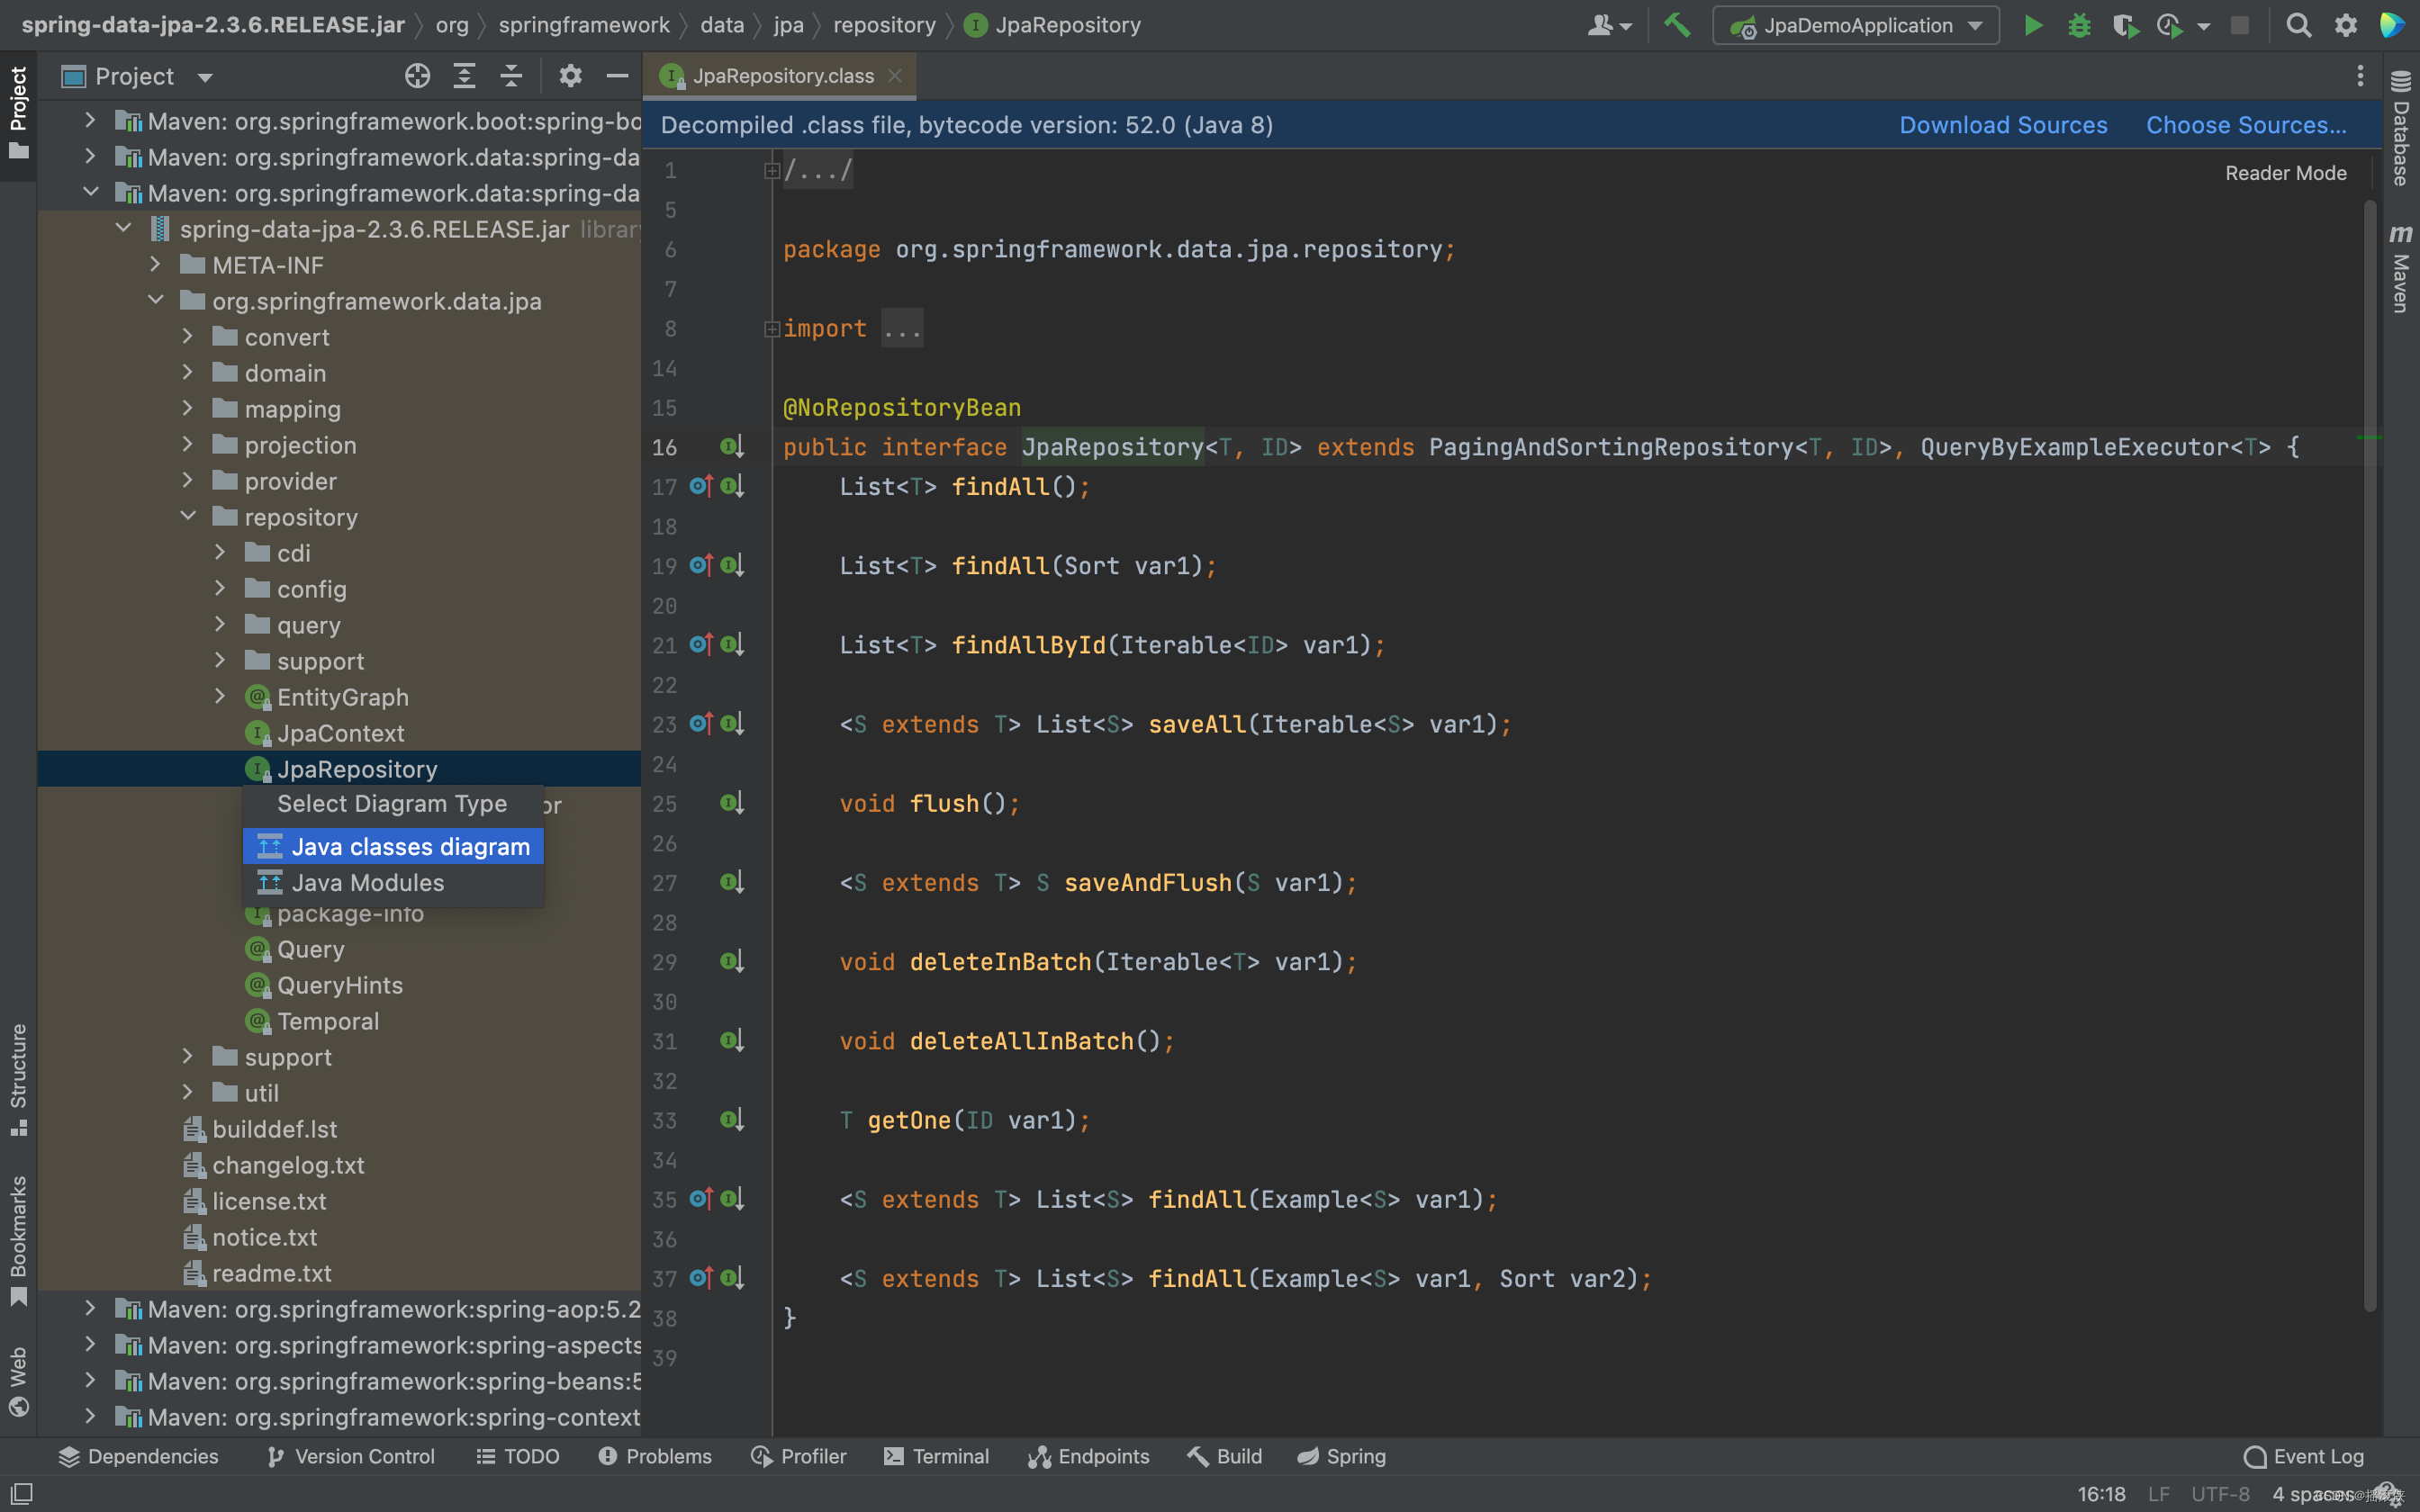Select Java Modules diagram option
This screenshot has height=1512, width=2420.
pyautogui.click(x=393, y=882)
